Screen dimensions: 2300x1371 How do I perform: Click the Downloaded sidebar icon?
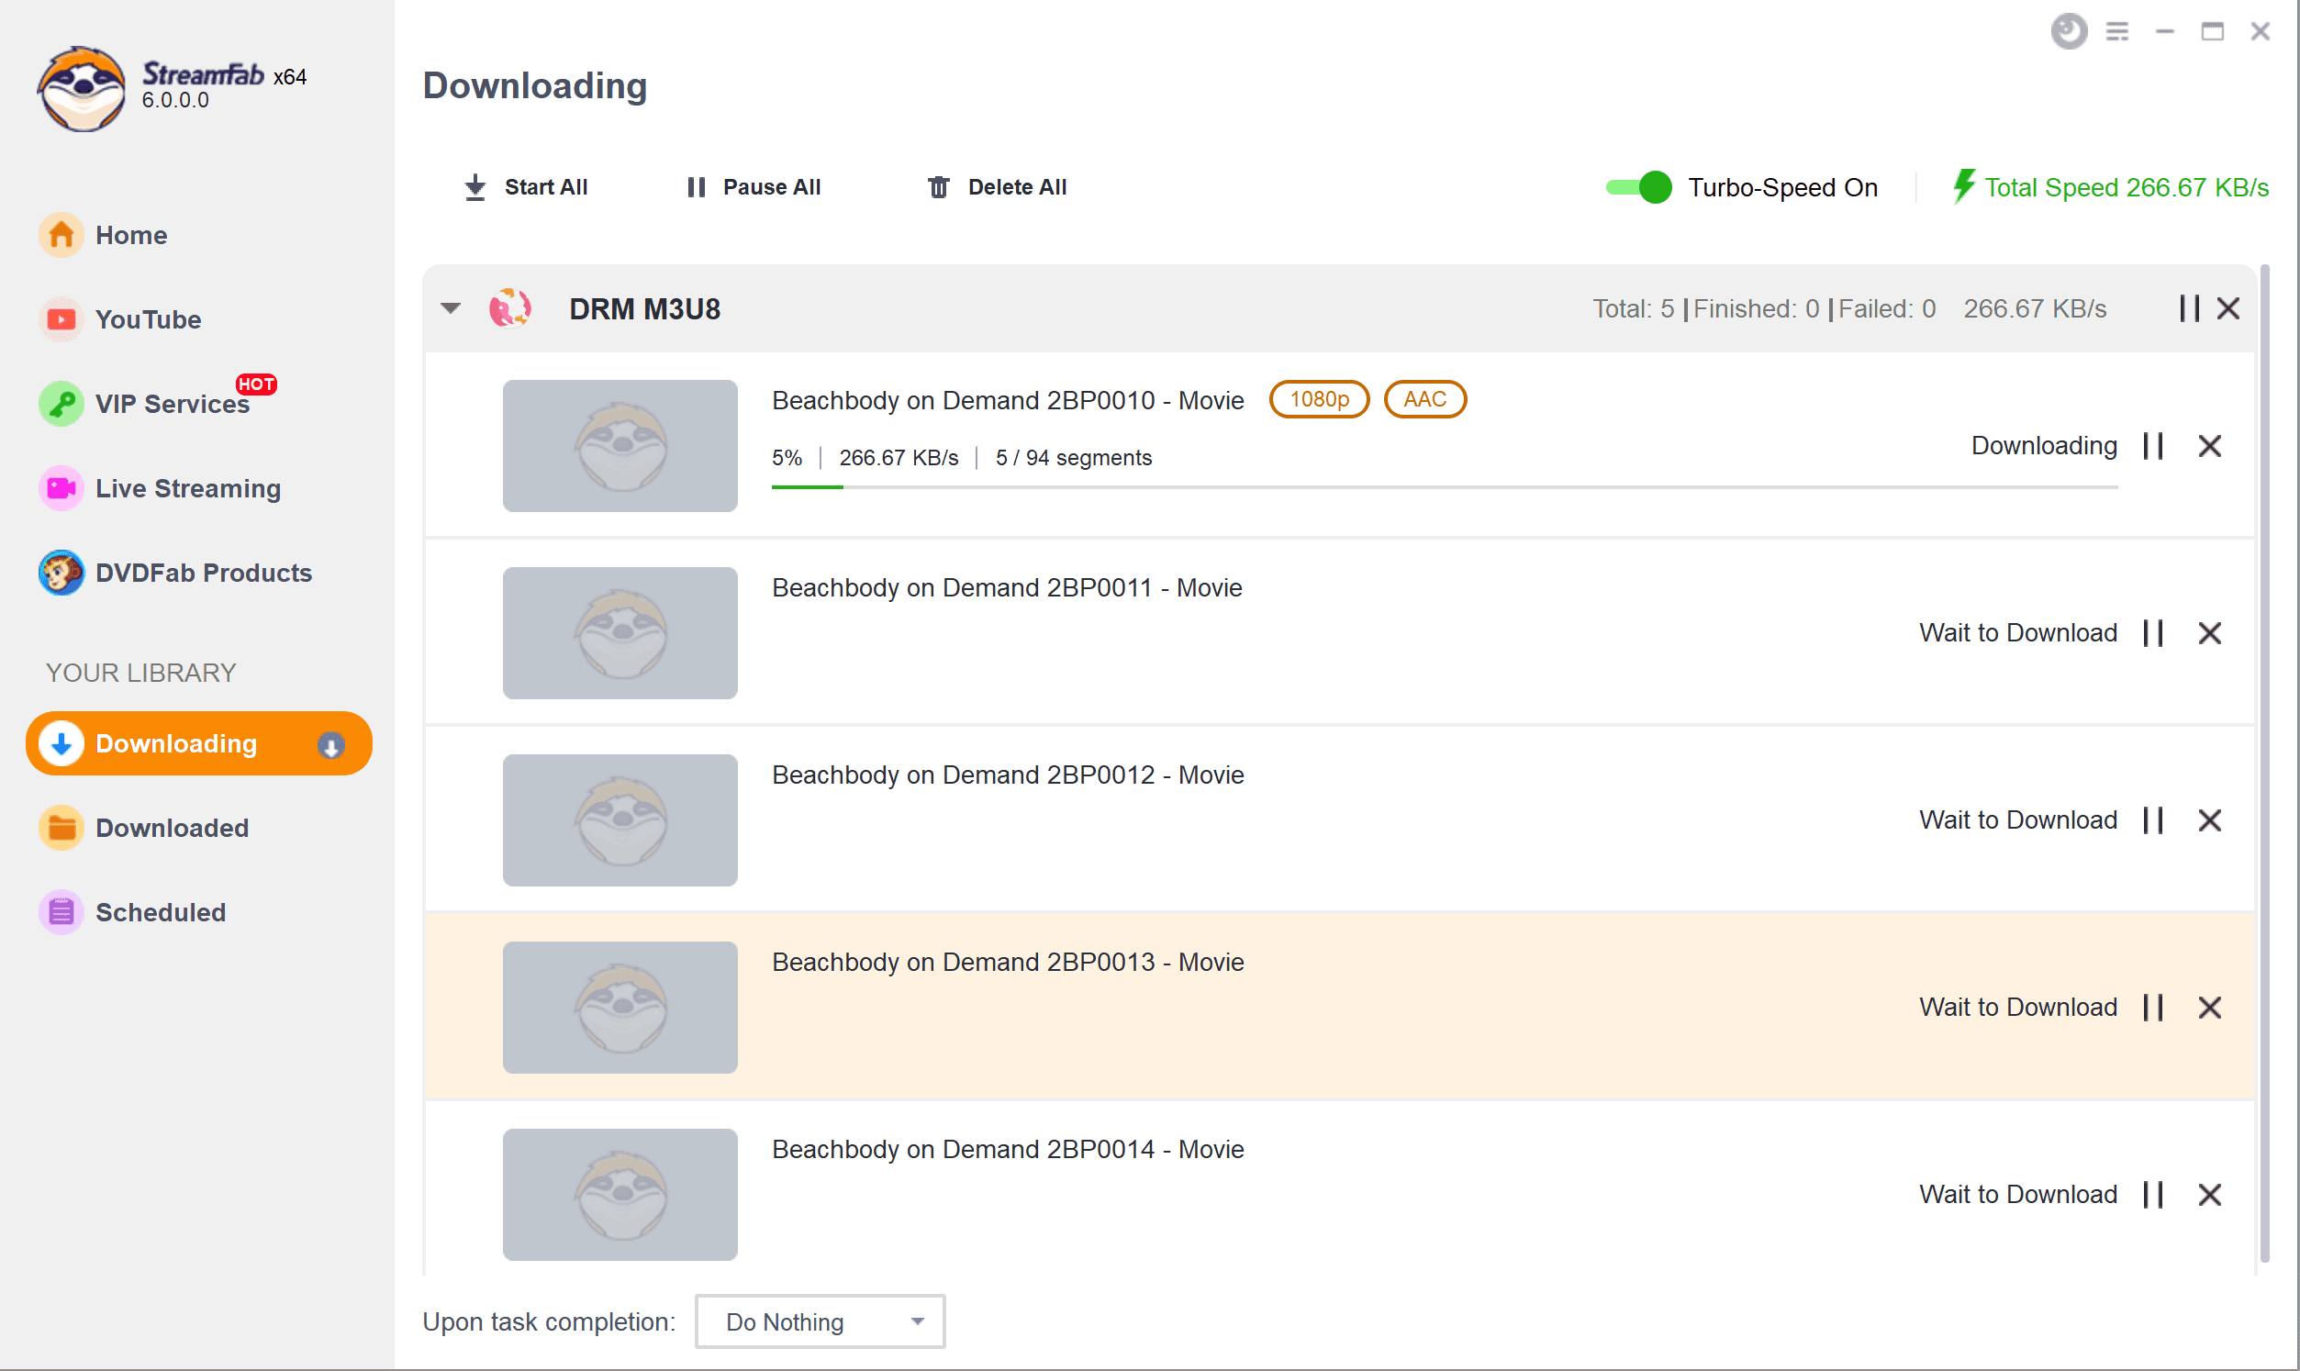coord(172,828)
